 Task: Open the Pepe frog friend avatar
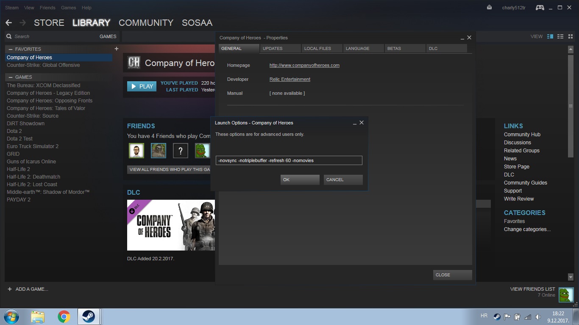pos(202,150)
